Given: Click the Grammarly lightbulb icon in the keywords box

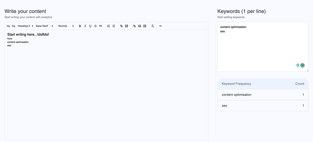Looking at the screenshot, I should [x=298, y=65].
